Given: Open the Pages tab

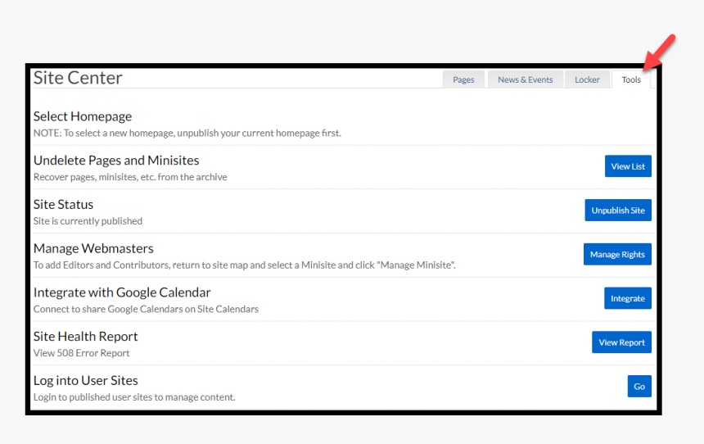Looking at the screenshot, I should (x=463, y=79).
